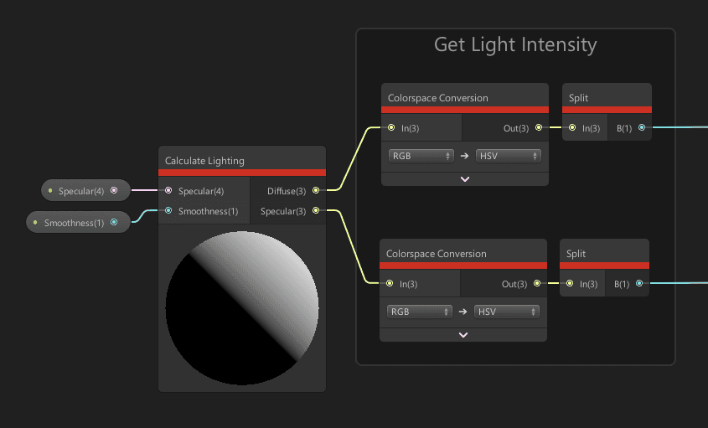Click Out(3) port of top Colorspace Conversion
Viewport: 708px width, 428px height.
tap(539, 128)
